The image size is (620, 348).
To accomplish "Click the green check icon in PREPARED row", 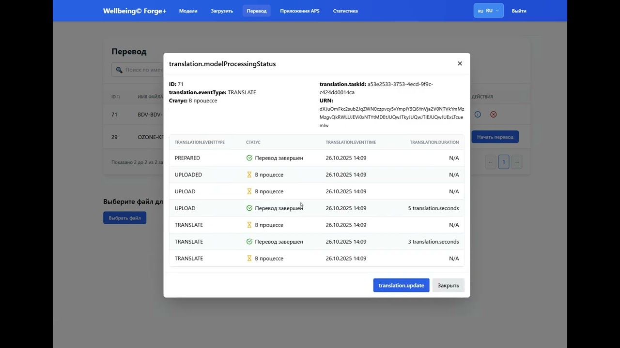I will pyautogui.click(x=249, y=158).
